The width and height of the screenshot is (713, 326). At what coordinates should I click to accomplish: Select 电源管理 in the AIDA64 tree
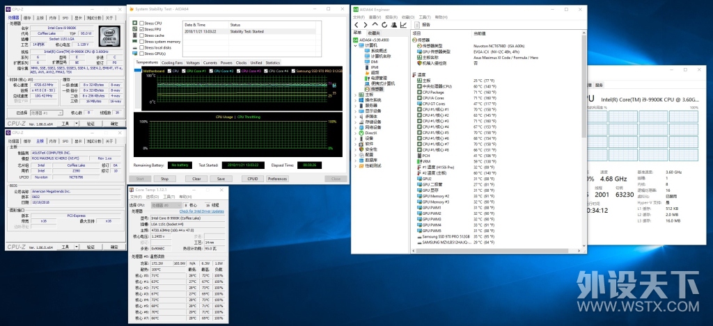pyautogui.click(x=375, y=78)
